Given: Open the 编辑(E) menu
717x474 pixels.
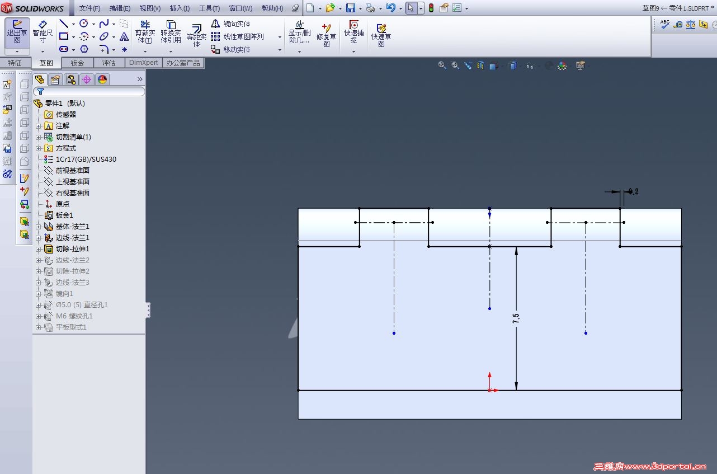Looking at the screenshot, I should click(x=120, y=8).
